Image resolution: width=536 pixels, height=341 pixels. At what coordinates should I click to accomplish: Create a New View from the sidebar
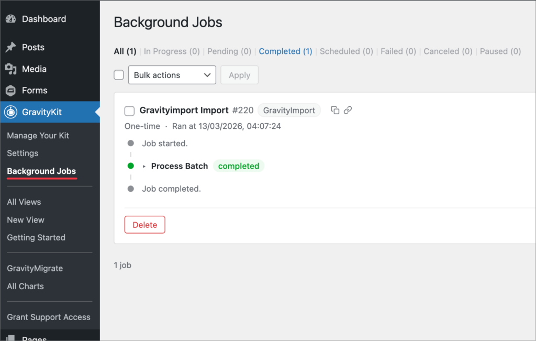pyautogui.click(x=25, y=219)
